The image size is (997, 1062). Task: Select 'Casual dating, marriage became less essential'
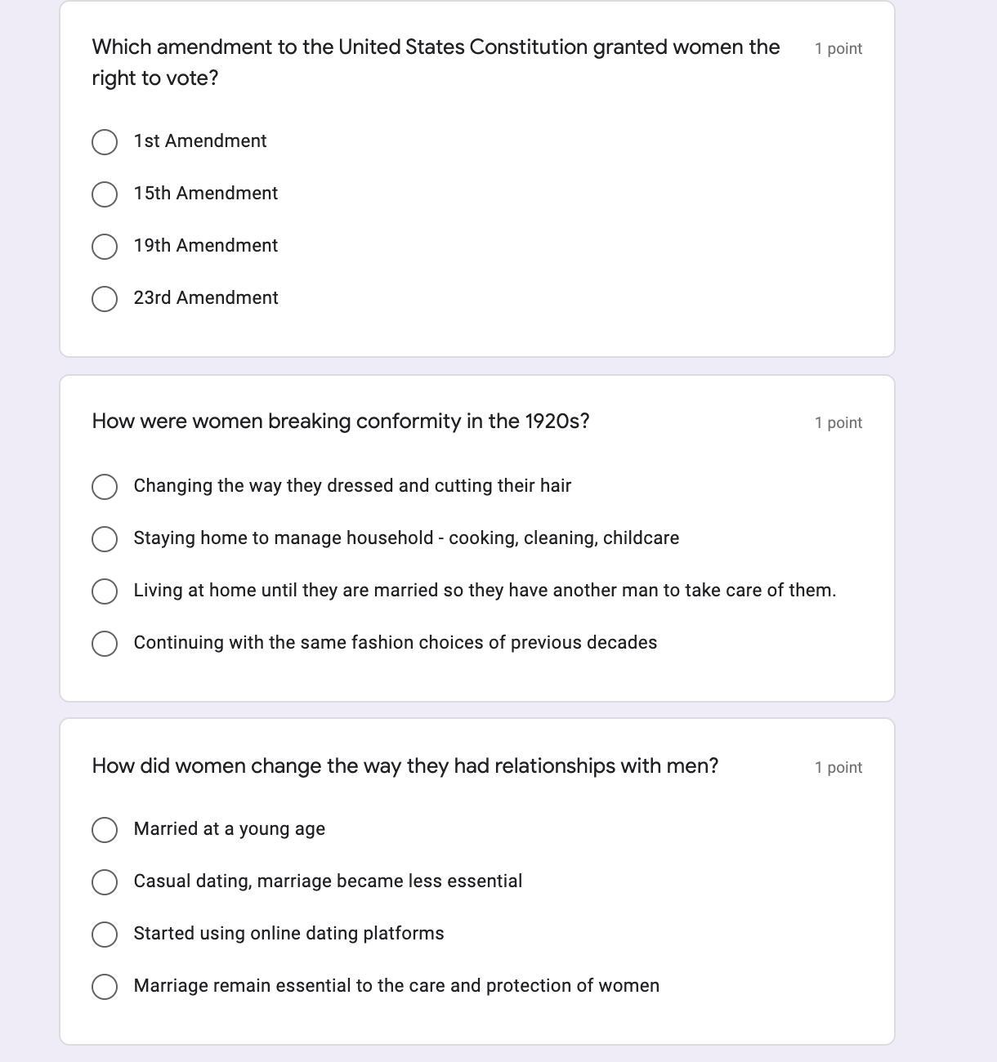pyautogui.click(x=105, y=882)
